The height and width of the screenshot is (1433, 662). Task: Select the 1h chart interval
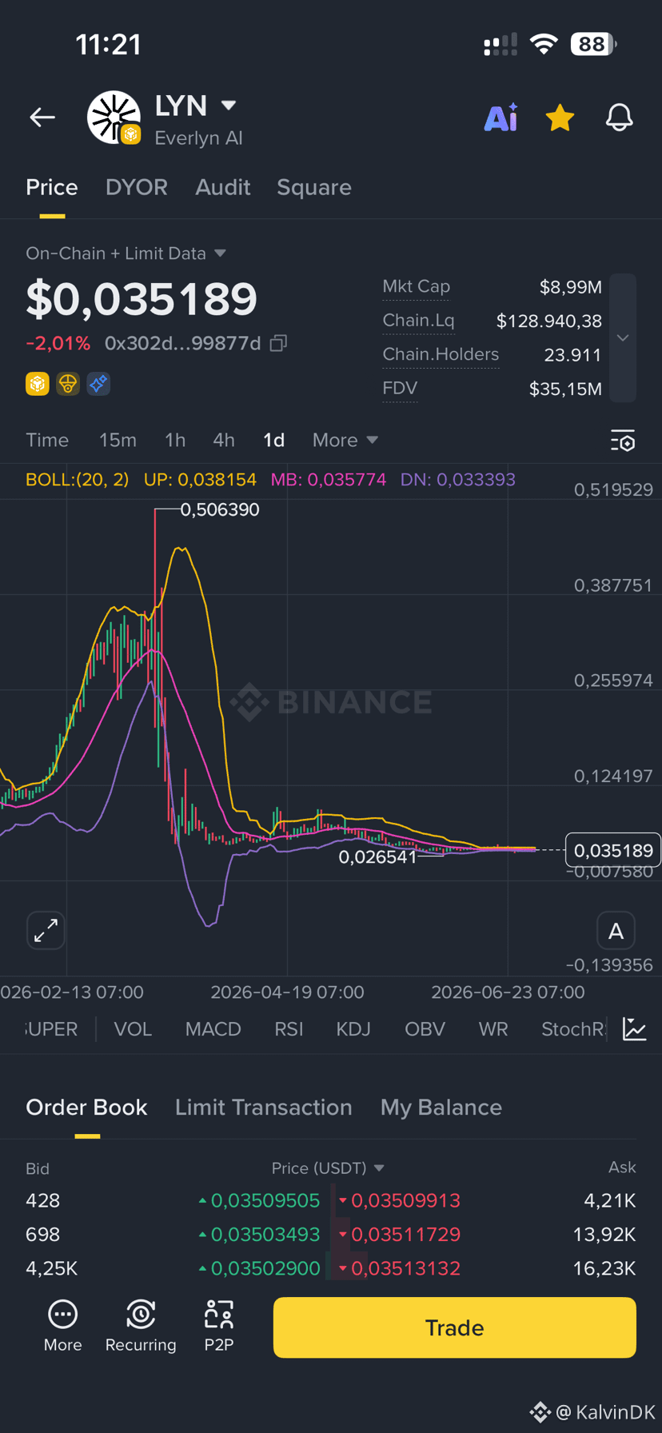pyautogui.click(x=175, y=440)
